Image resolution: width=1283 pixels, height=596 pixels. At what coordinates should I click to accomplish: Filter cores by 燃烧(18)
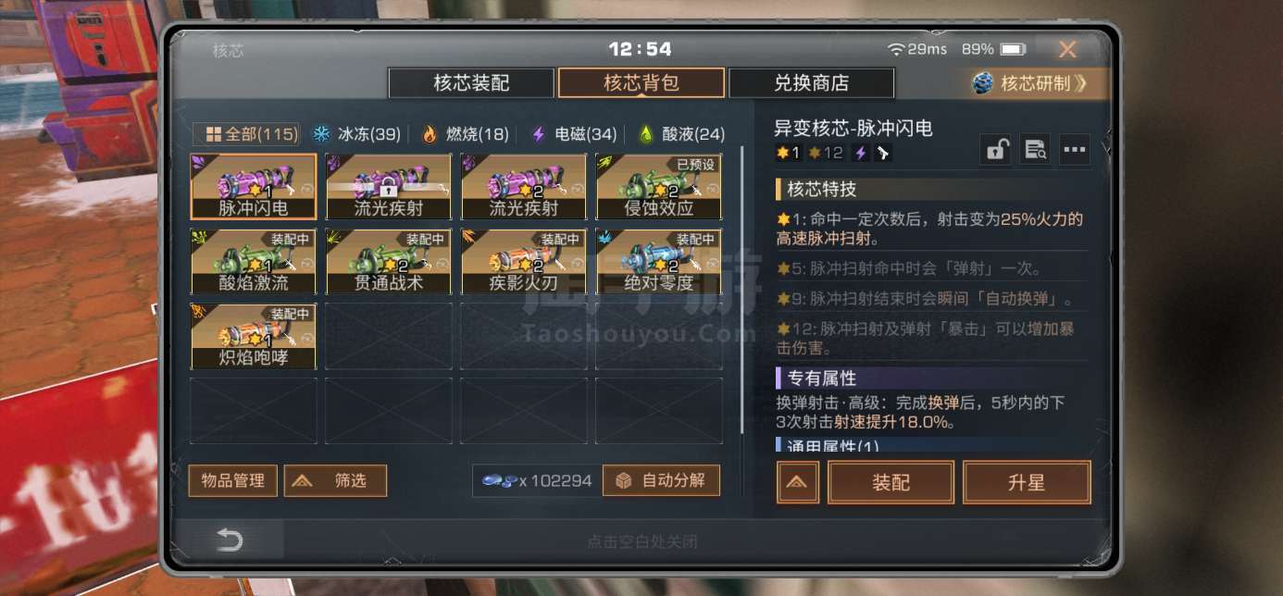tap(465, 134)
